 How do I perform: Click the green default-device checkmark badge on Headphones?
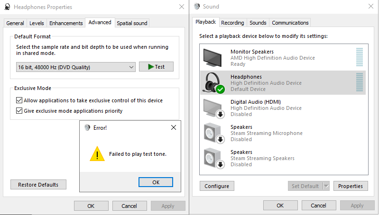(x=220, y=90)
